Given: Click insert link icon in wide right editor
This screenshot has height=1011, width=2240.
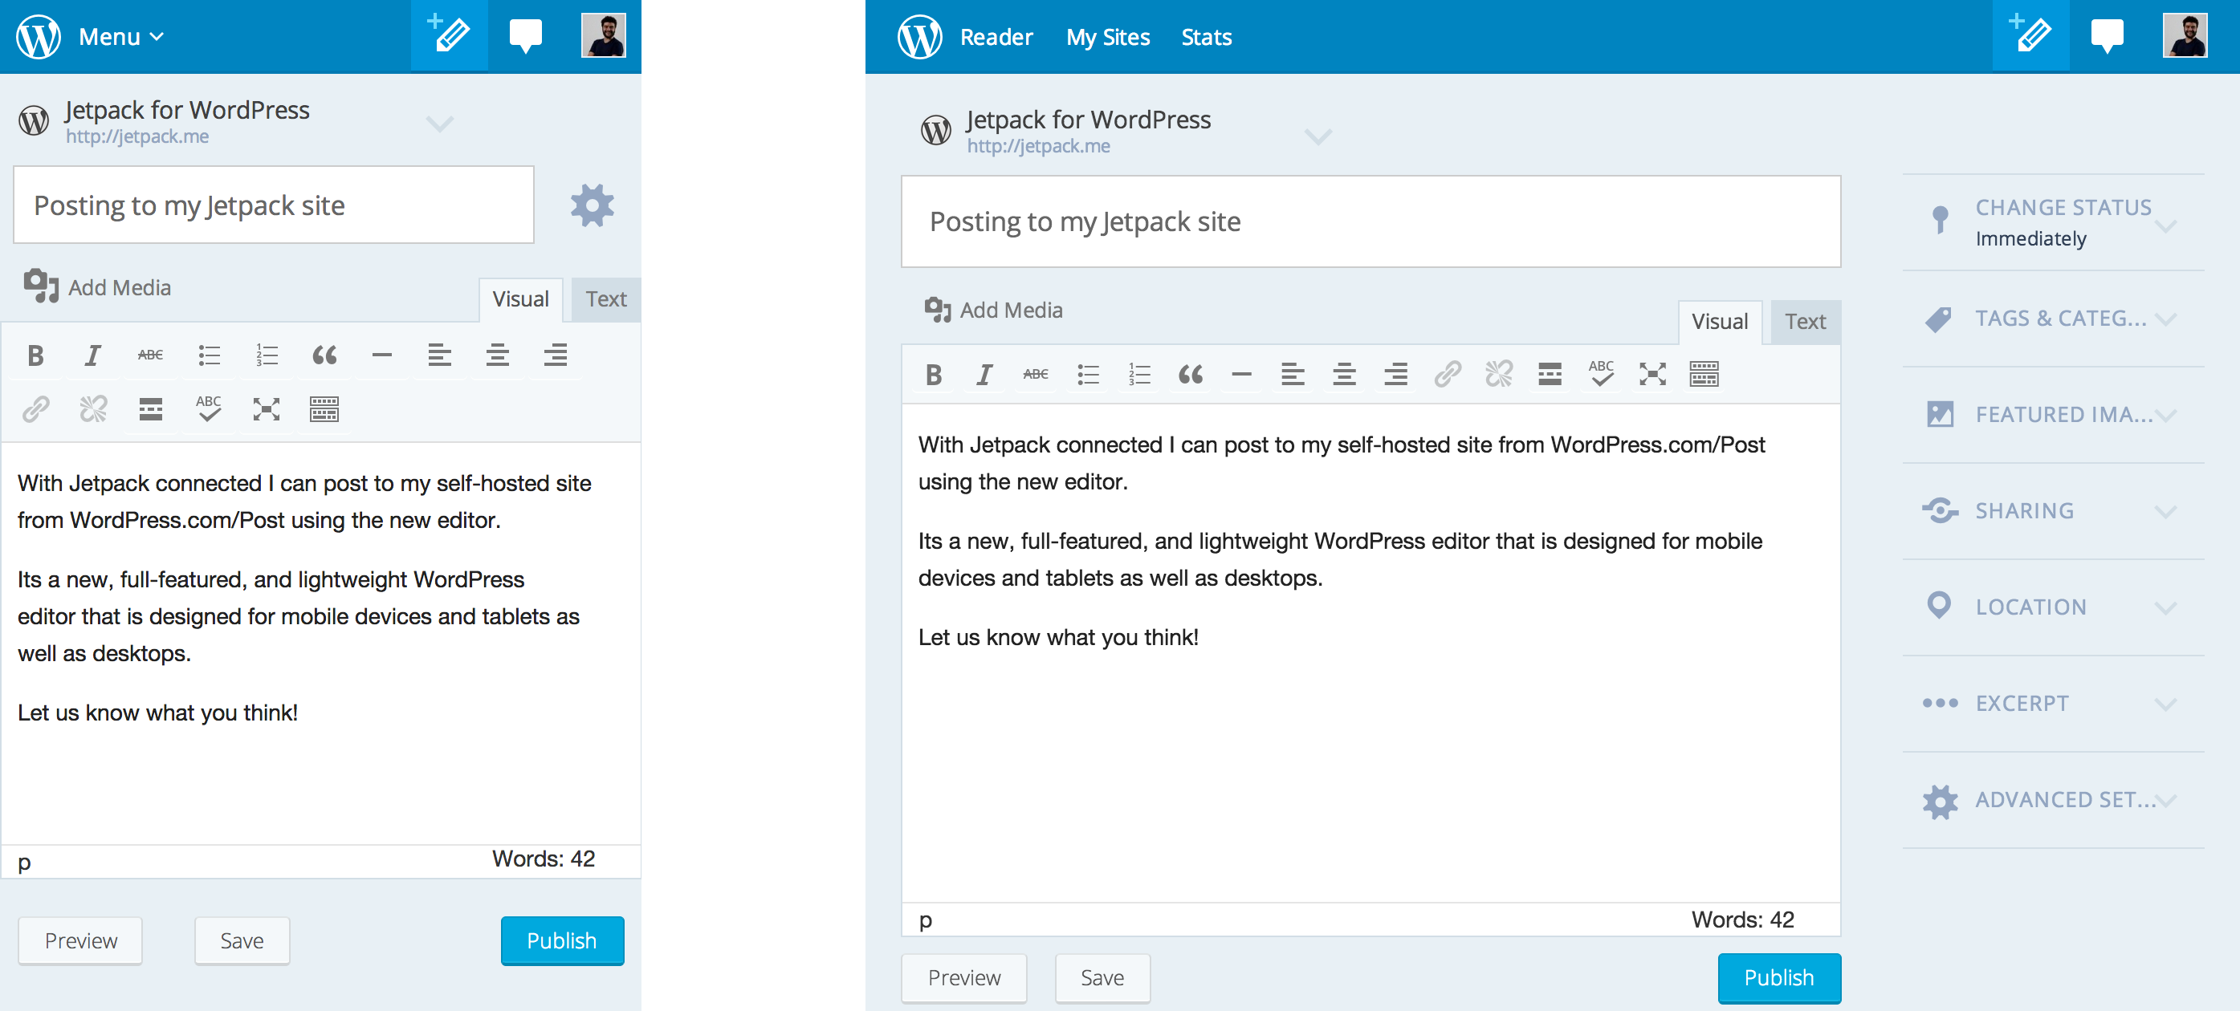Looking at the screenshot, I should point(1447,374).
